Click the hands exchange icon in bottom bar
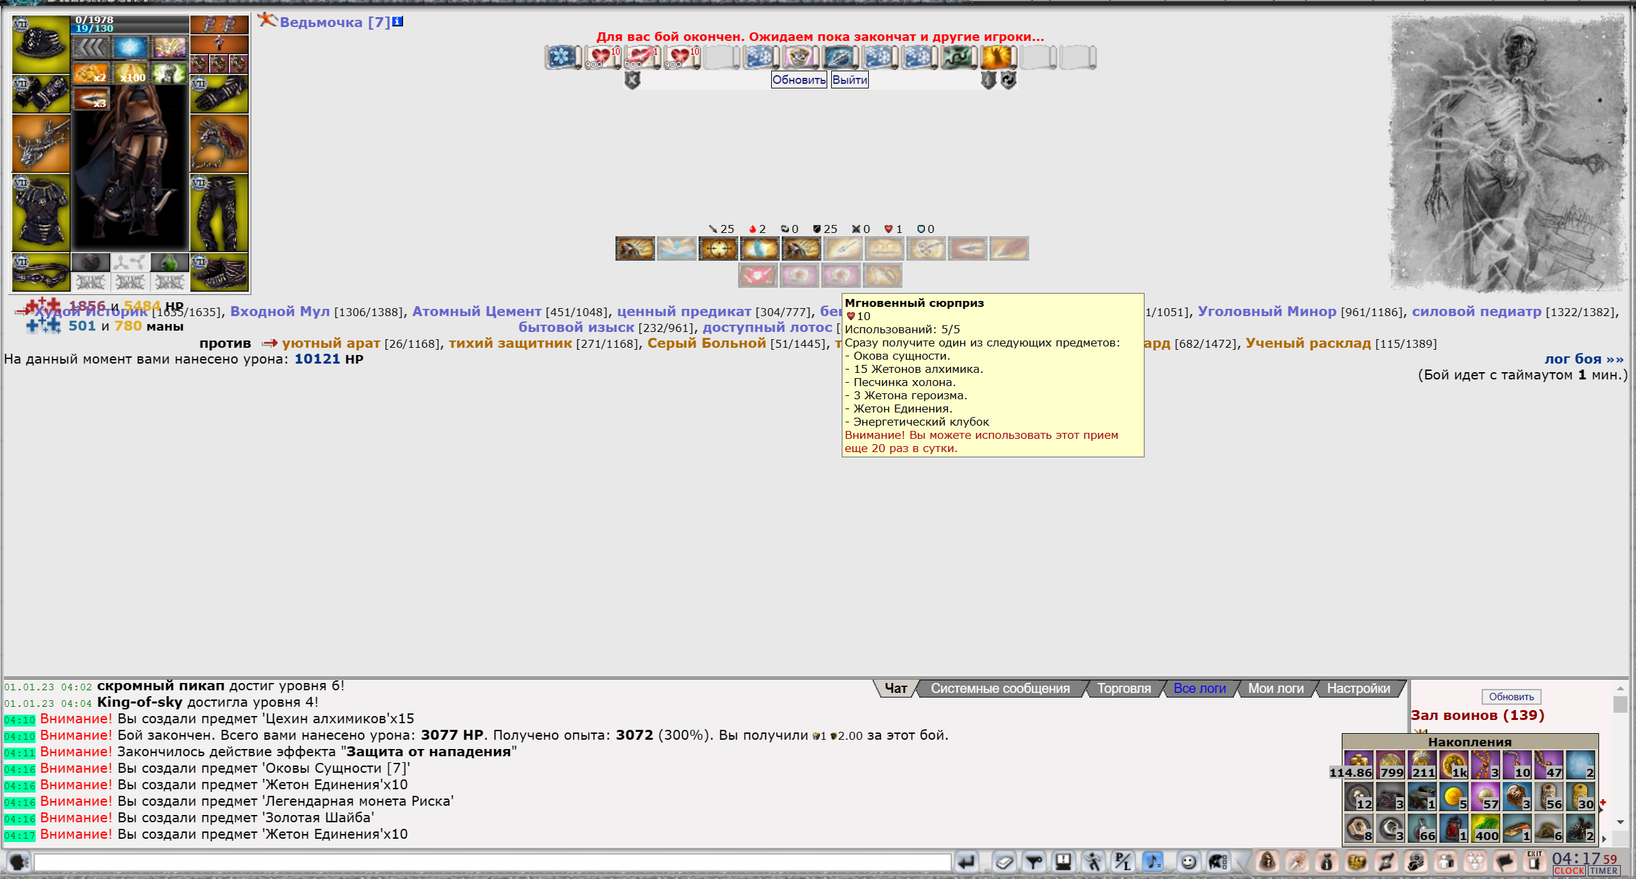This screenshot has width=1636, height=879. [x=1386, y=862]
